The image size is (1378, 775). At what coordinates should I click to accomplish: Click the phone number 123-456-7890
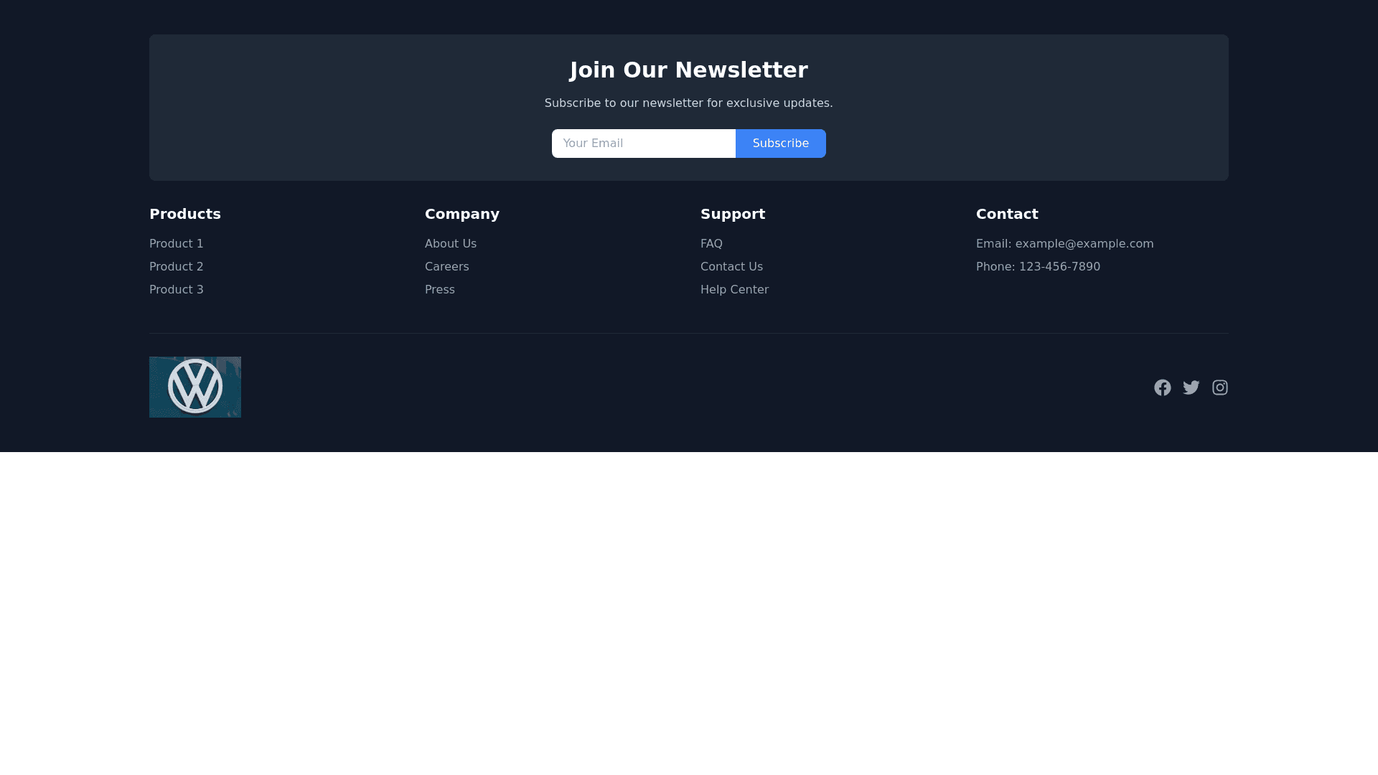pos(1059,267)
